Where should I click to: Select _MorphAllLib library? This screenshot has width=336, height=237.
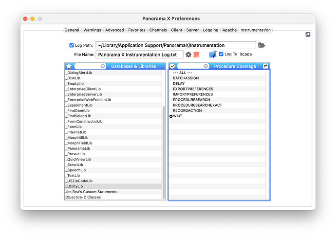point(113,138)
